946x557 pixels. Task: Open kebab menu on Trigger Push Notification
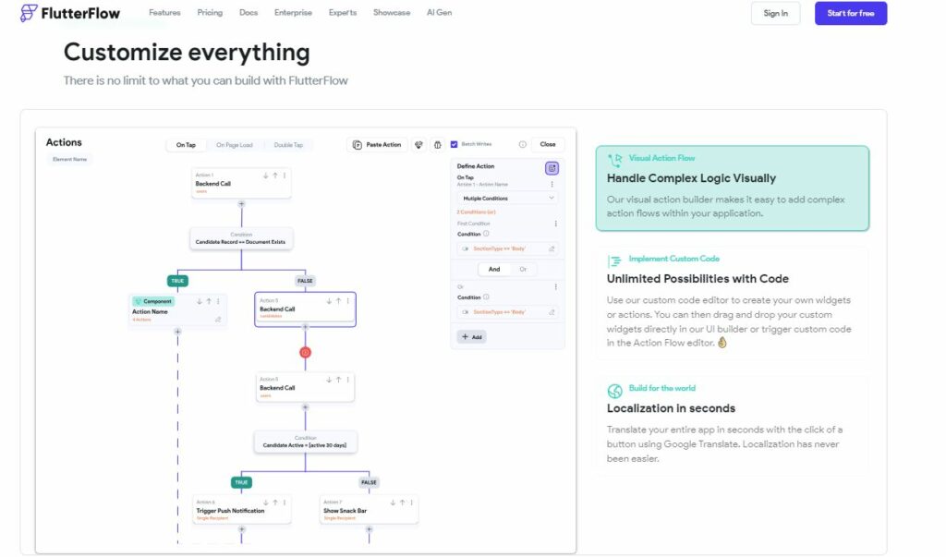(285, 503)
